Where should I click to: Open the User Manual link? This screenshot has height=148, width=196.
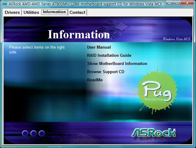[x=99, y=47]
